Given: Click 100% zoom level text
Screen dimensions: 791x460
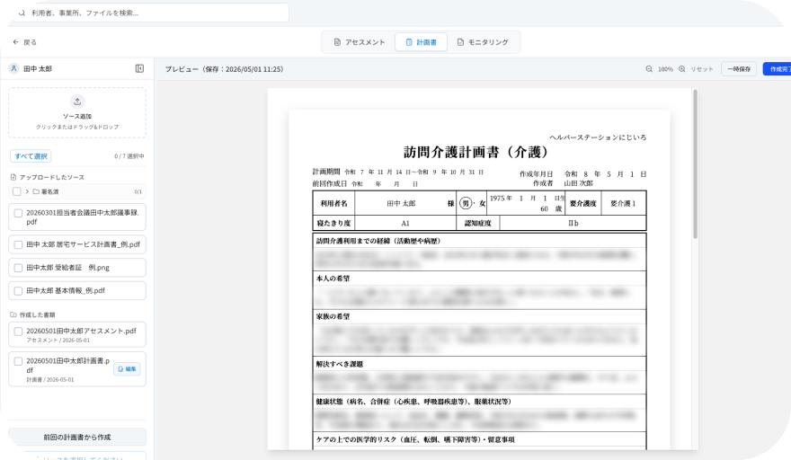Looking at the screenshot, I should (665, 69).
